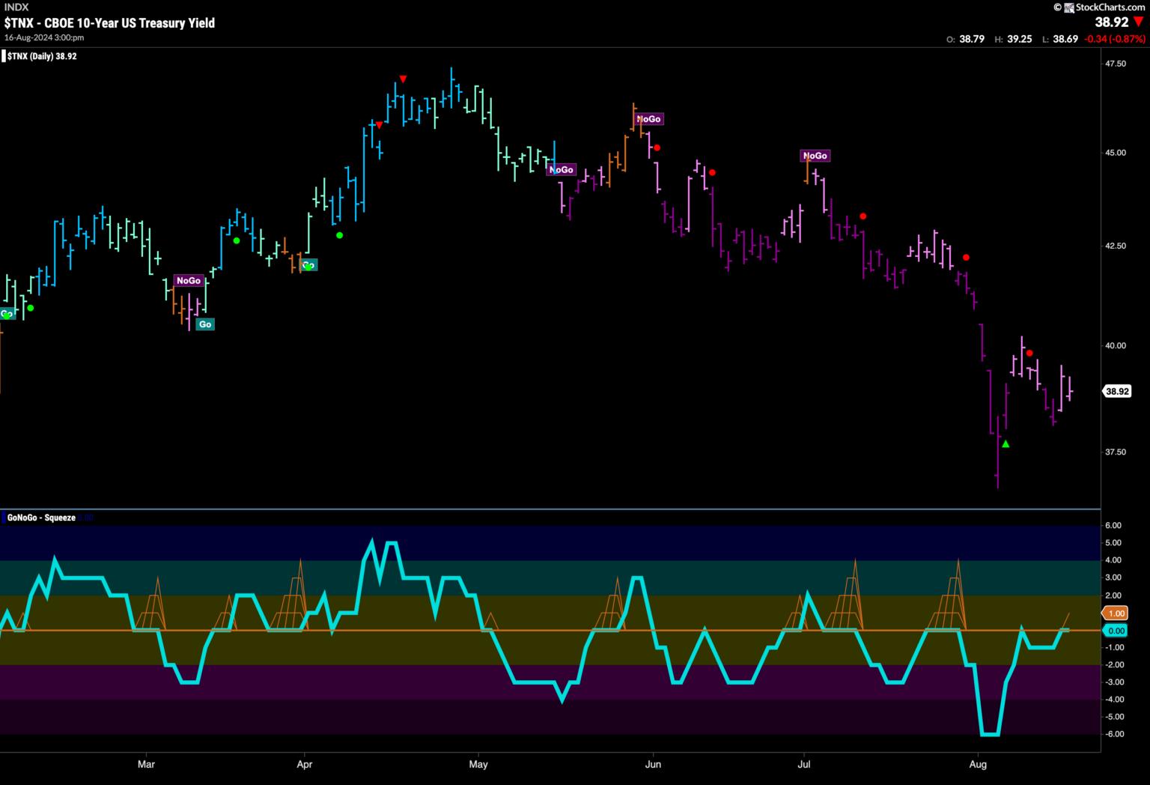Click the NoGo signal label in early March
This screenshot has width=1150, height=785.
point(189,281)
